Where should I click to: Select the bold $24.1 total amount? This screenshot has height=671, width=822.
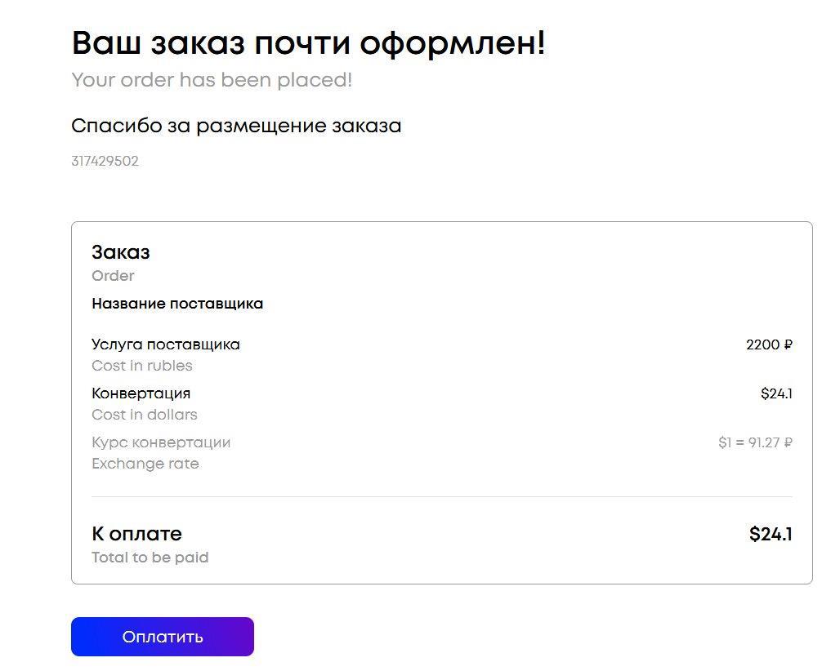771,535
